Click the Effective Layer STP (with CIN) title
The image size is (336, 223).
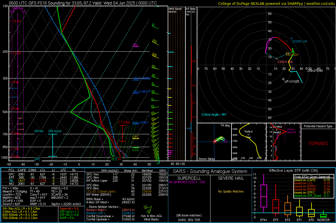(293, 171)
